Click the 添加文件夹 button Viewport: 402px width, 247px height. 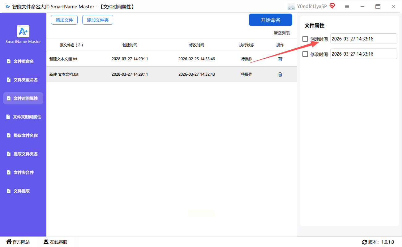click(x=98, y=20)
